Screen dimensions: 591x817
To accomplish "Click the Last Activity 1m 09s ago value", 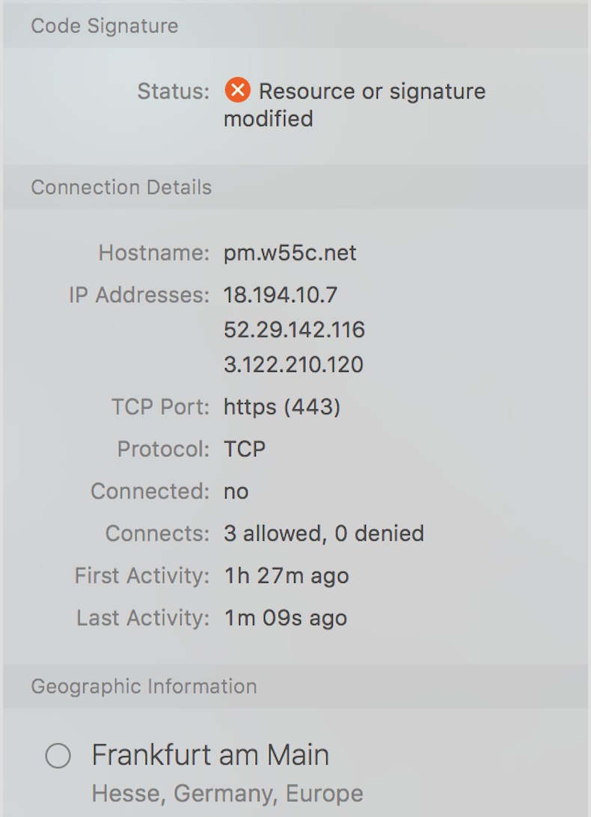I will (285, 618).
